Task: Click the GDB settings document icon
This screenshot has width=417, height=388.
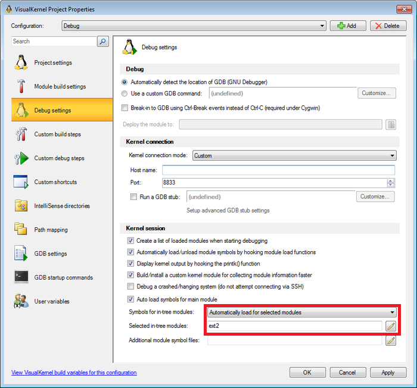Action: click(x=21, y=254)
